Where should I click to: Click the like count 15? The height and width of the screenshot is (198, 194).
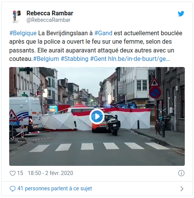tap(20, 173)
